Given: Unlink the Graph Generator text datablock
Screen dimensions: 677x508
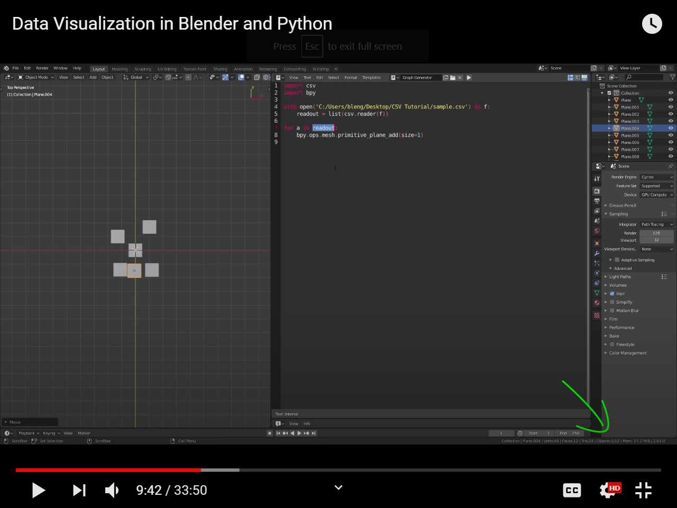Looking at the screenshot, I should (x=460, y=77).
